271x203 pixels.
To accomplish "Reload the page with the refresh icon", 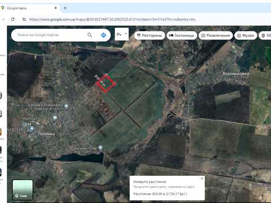I will click(13, 19).
